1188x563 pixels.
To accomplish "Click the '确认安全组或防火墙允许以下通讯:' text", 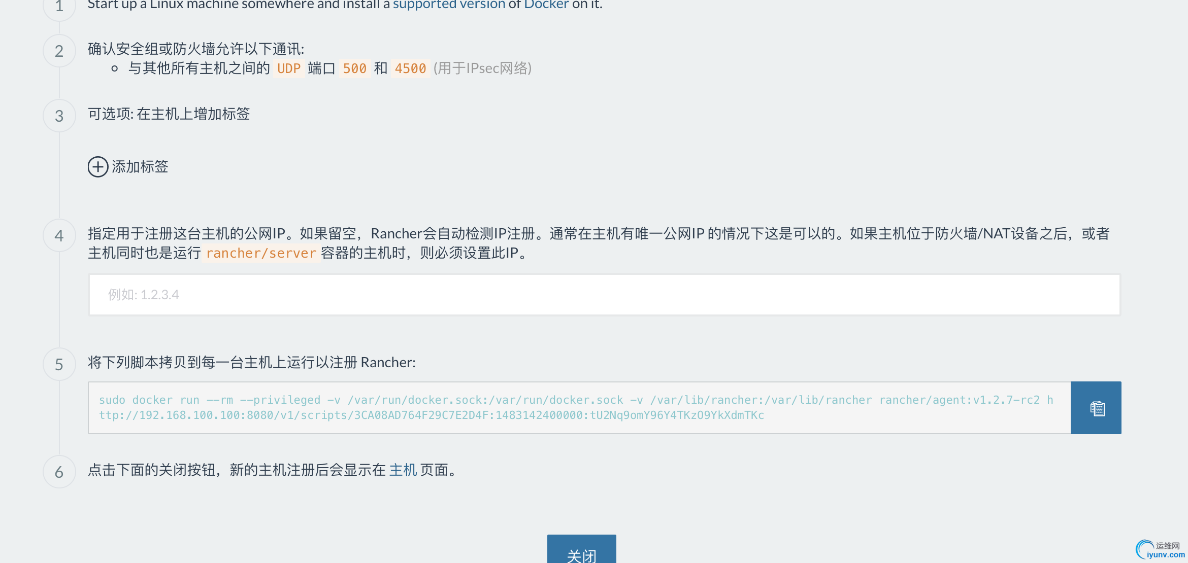I will 196,49.
